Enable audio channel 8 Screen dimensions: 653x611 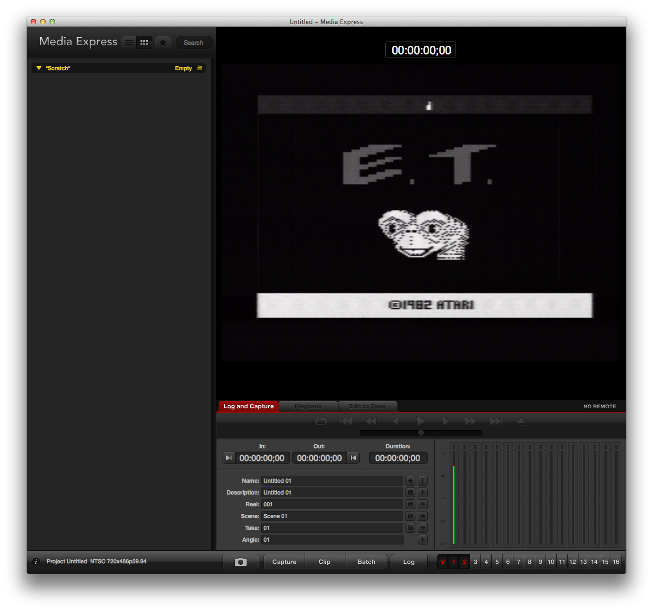[x=529, y=562]
